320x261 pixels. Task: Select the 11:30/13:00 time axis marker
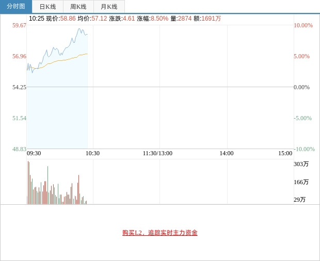point(157,153)
